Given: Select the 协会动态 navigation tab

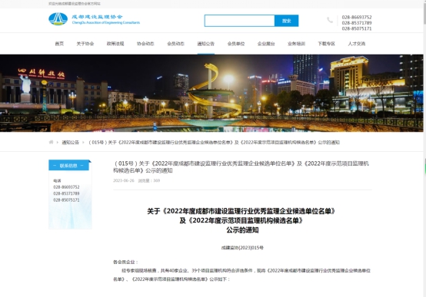Looking at the screenshot, I should [145, 44].
